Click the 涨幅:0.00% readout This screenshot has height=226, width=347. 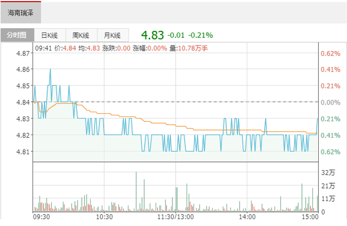pyautogui.click(x=150, y=48)
